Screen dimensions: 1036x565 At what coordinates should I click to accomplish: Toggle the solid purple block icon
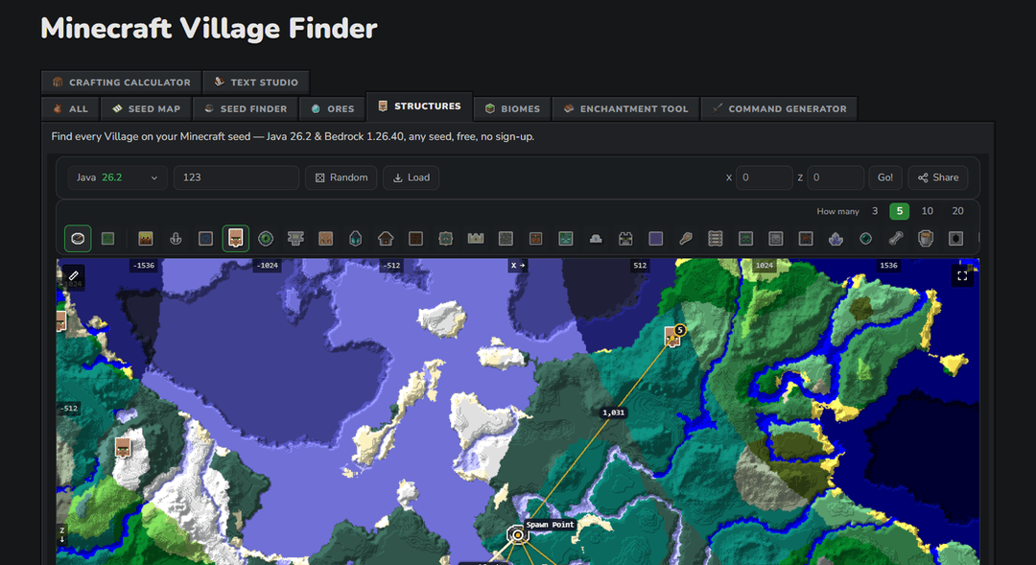[x=655, y=239]
